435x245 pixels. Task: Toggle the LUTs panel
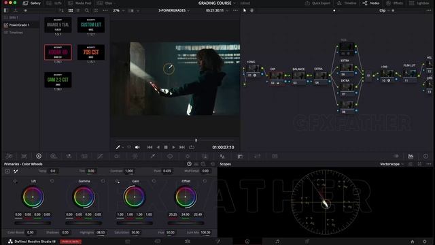(x=54, y=3)
